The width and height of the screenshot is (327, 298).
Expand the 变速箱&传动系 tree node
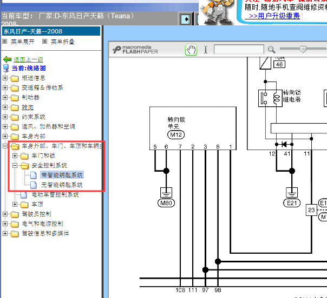coord(5,88)
